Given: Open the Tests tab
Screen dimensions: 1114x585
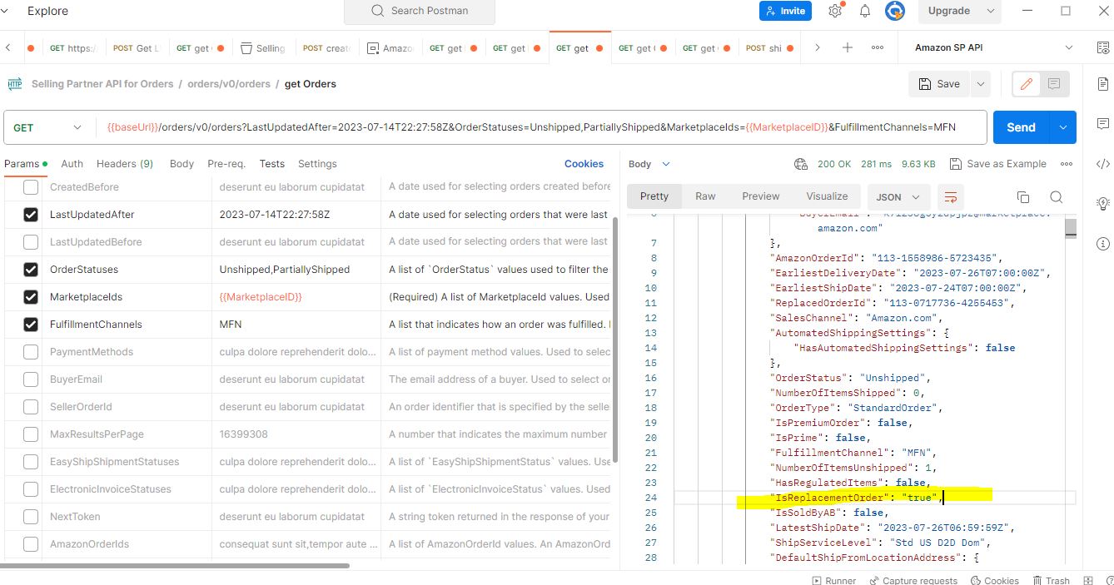Looking at the screenshot, I should (x=271, y=163).
